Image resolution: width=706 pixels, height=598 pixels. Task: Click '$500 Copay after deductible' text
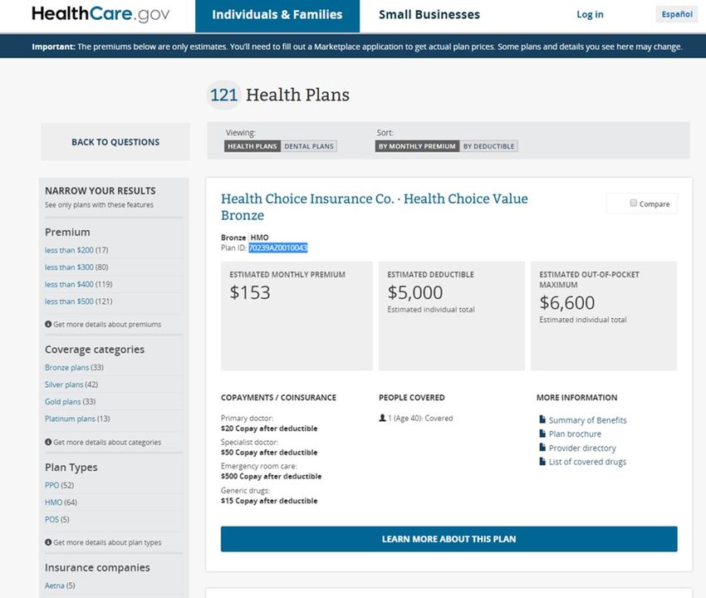pos(271,476)
